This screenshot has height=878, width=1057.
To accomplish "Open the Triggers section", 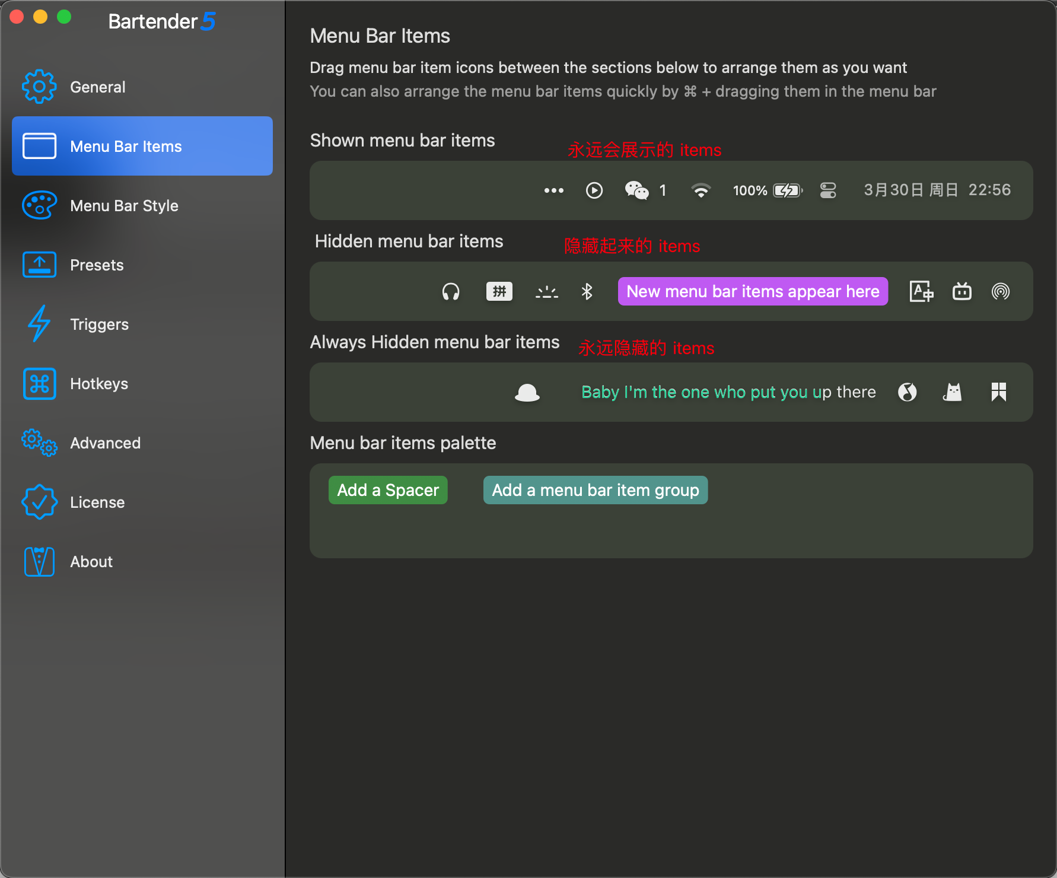I will pos(142,324).
